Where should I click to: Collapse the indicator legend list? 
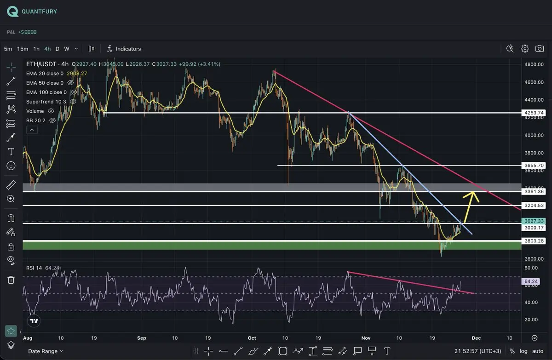point(32,130)
